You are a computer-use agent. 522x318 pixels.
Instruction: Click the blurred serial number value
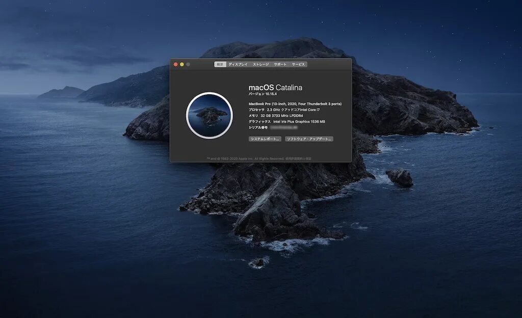tap(283, 128)
